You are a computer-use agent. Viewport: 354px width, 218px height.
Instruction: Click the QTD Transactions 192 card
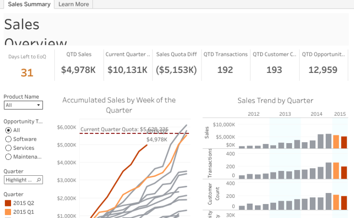[225, 70]
